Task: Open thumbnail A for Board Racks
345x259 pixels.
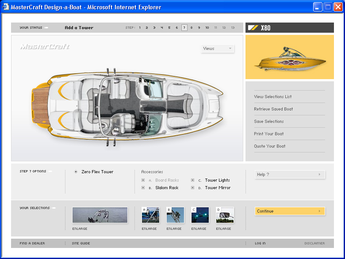Action: pos(150,215)
